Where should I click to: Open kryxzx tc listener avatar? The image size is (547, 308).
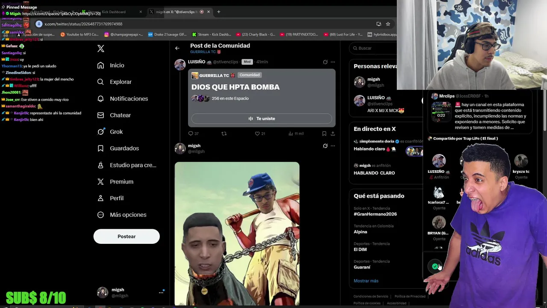point(521,161)
